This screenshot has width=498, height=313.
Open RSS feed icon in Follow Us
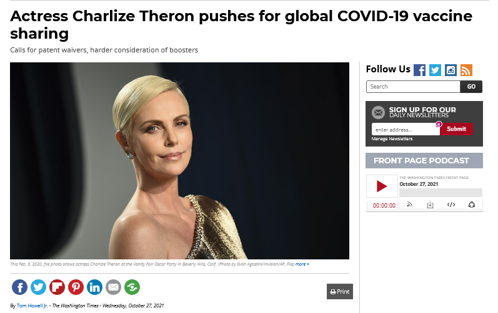pyautogui.click(x=466, y=70)
